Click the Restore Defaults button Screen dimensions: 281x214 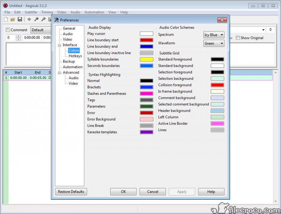[71, 192]
